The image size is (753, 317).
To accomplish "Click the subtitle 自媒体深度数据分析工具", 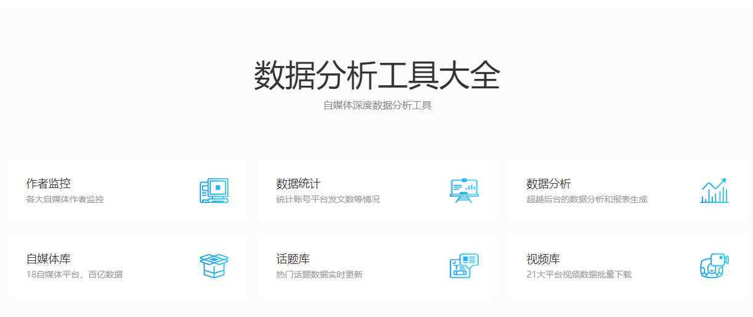I will click(x=377, y=105).
